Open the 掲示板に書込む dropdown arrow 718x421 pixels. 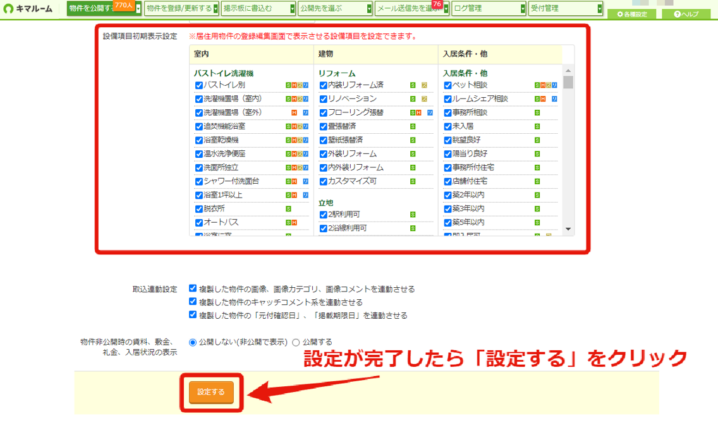(292, 9)
